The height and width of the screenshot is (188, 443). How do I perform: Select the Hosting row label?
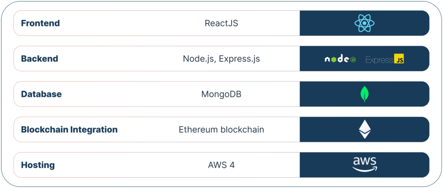38,165
